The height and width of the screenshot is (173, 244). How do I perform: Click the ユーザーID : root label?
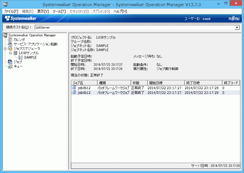(x=197, y=19)
